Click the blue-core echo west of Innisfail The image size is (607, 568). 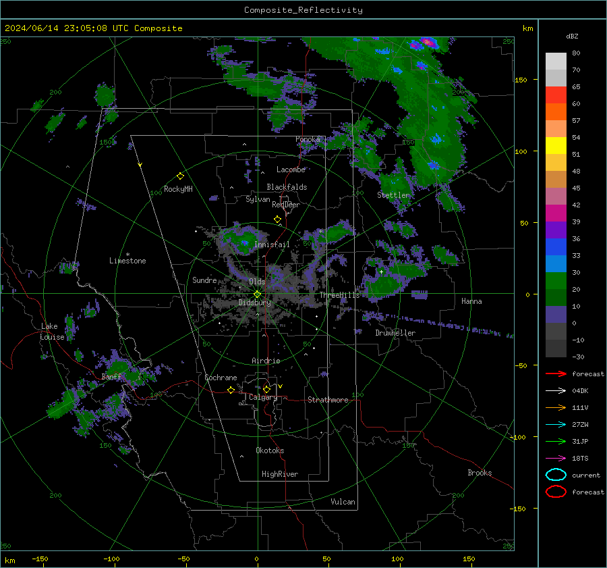coord(245,242)
